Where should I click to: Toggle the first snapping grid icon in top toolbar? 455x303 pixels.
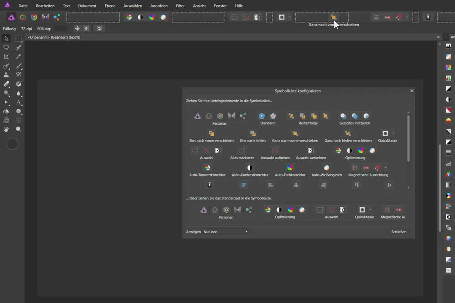tap(377, 17)
